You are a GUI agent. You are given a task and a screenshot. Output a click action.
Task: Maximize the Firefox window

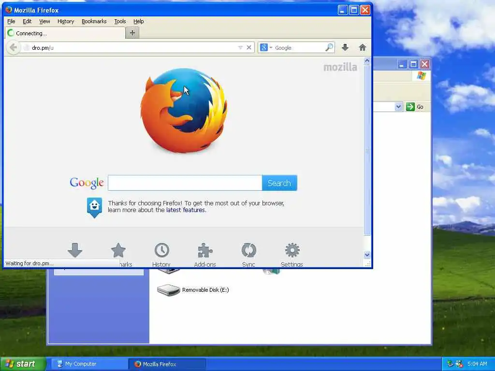click(x=354, y=10)
